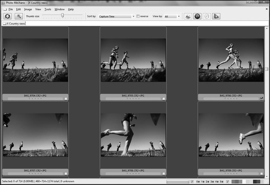Screen dimensions: 270x185
Task: Click the Thumb size slider handle
Action: [x=63, y=15]
